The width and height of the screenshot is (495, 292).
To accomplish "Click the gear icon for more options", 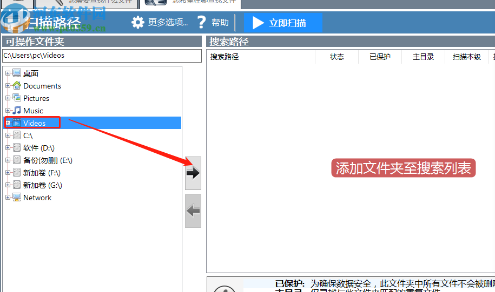I will (137, 22).
